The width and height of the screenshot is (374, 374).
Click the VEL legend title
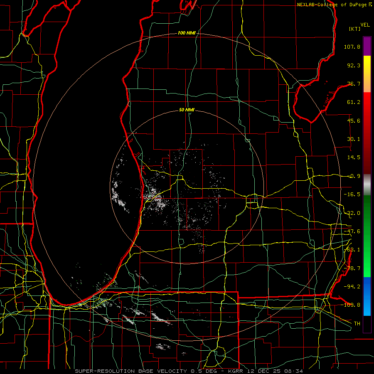(x=365, y=25)
